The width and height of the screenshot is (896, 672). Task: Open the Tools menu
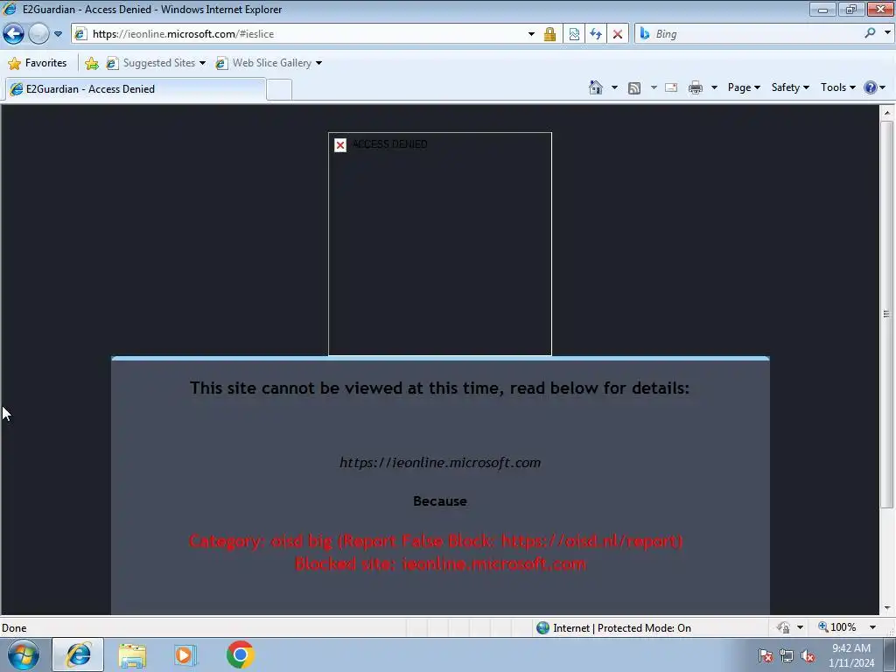pyautogui.click(x=837, y=87)
